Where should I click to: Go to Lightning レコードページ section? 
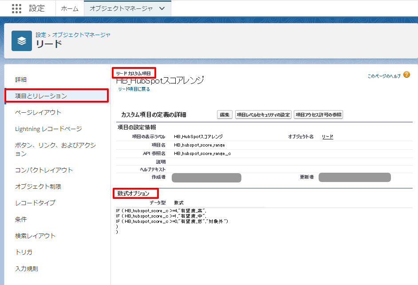coord(48,129)
